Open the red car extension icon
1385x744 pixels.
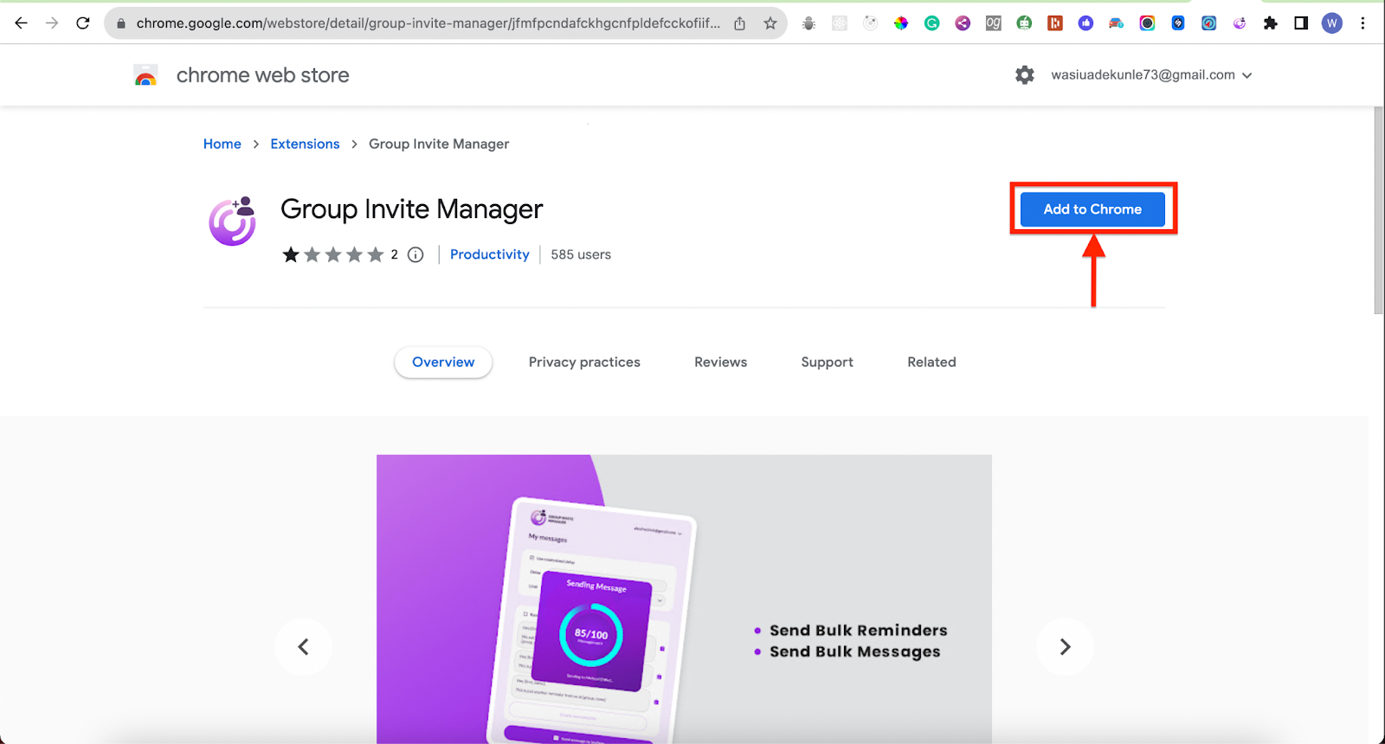point(1117,23)
